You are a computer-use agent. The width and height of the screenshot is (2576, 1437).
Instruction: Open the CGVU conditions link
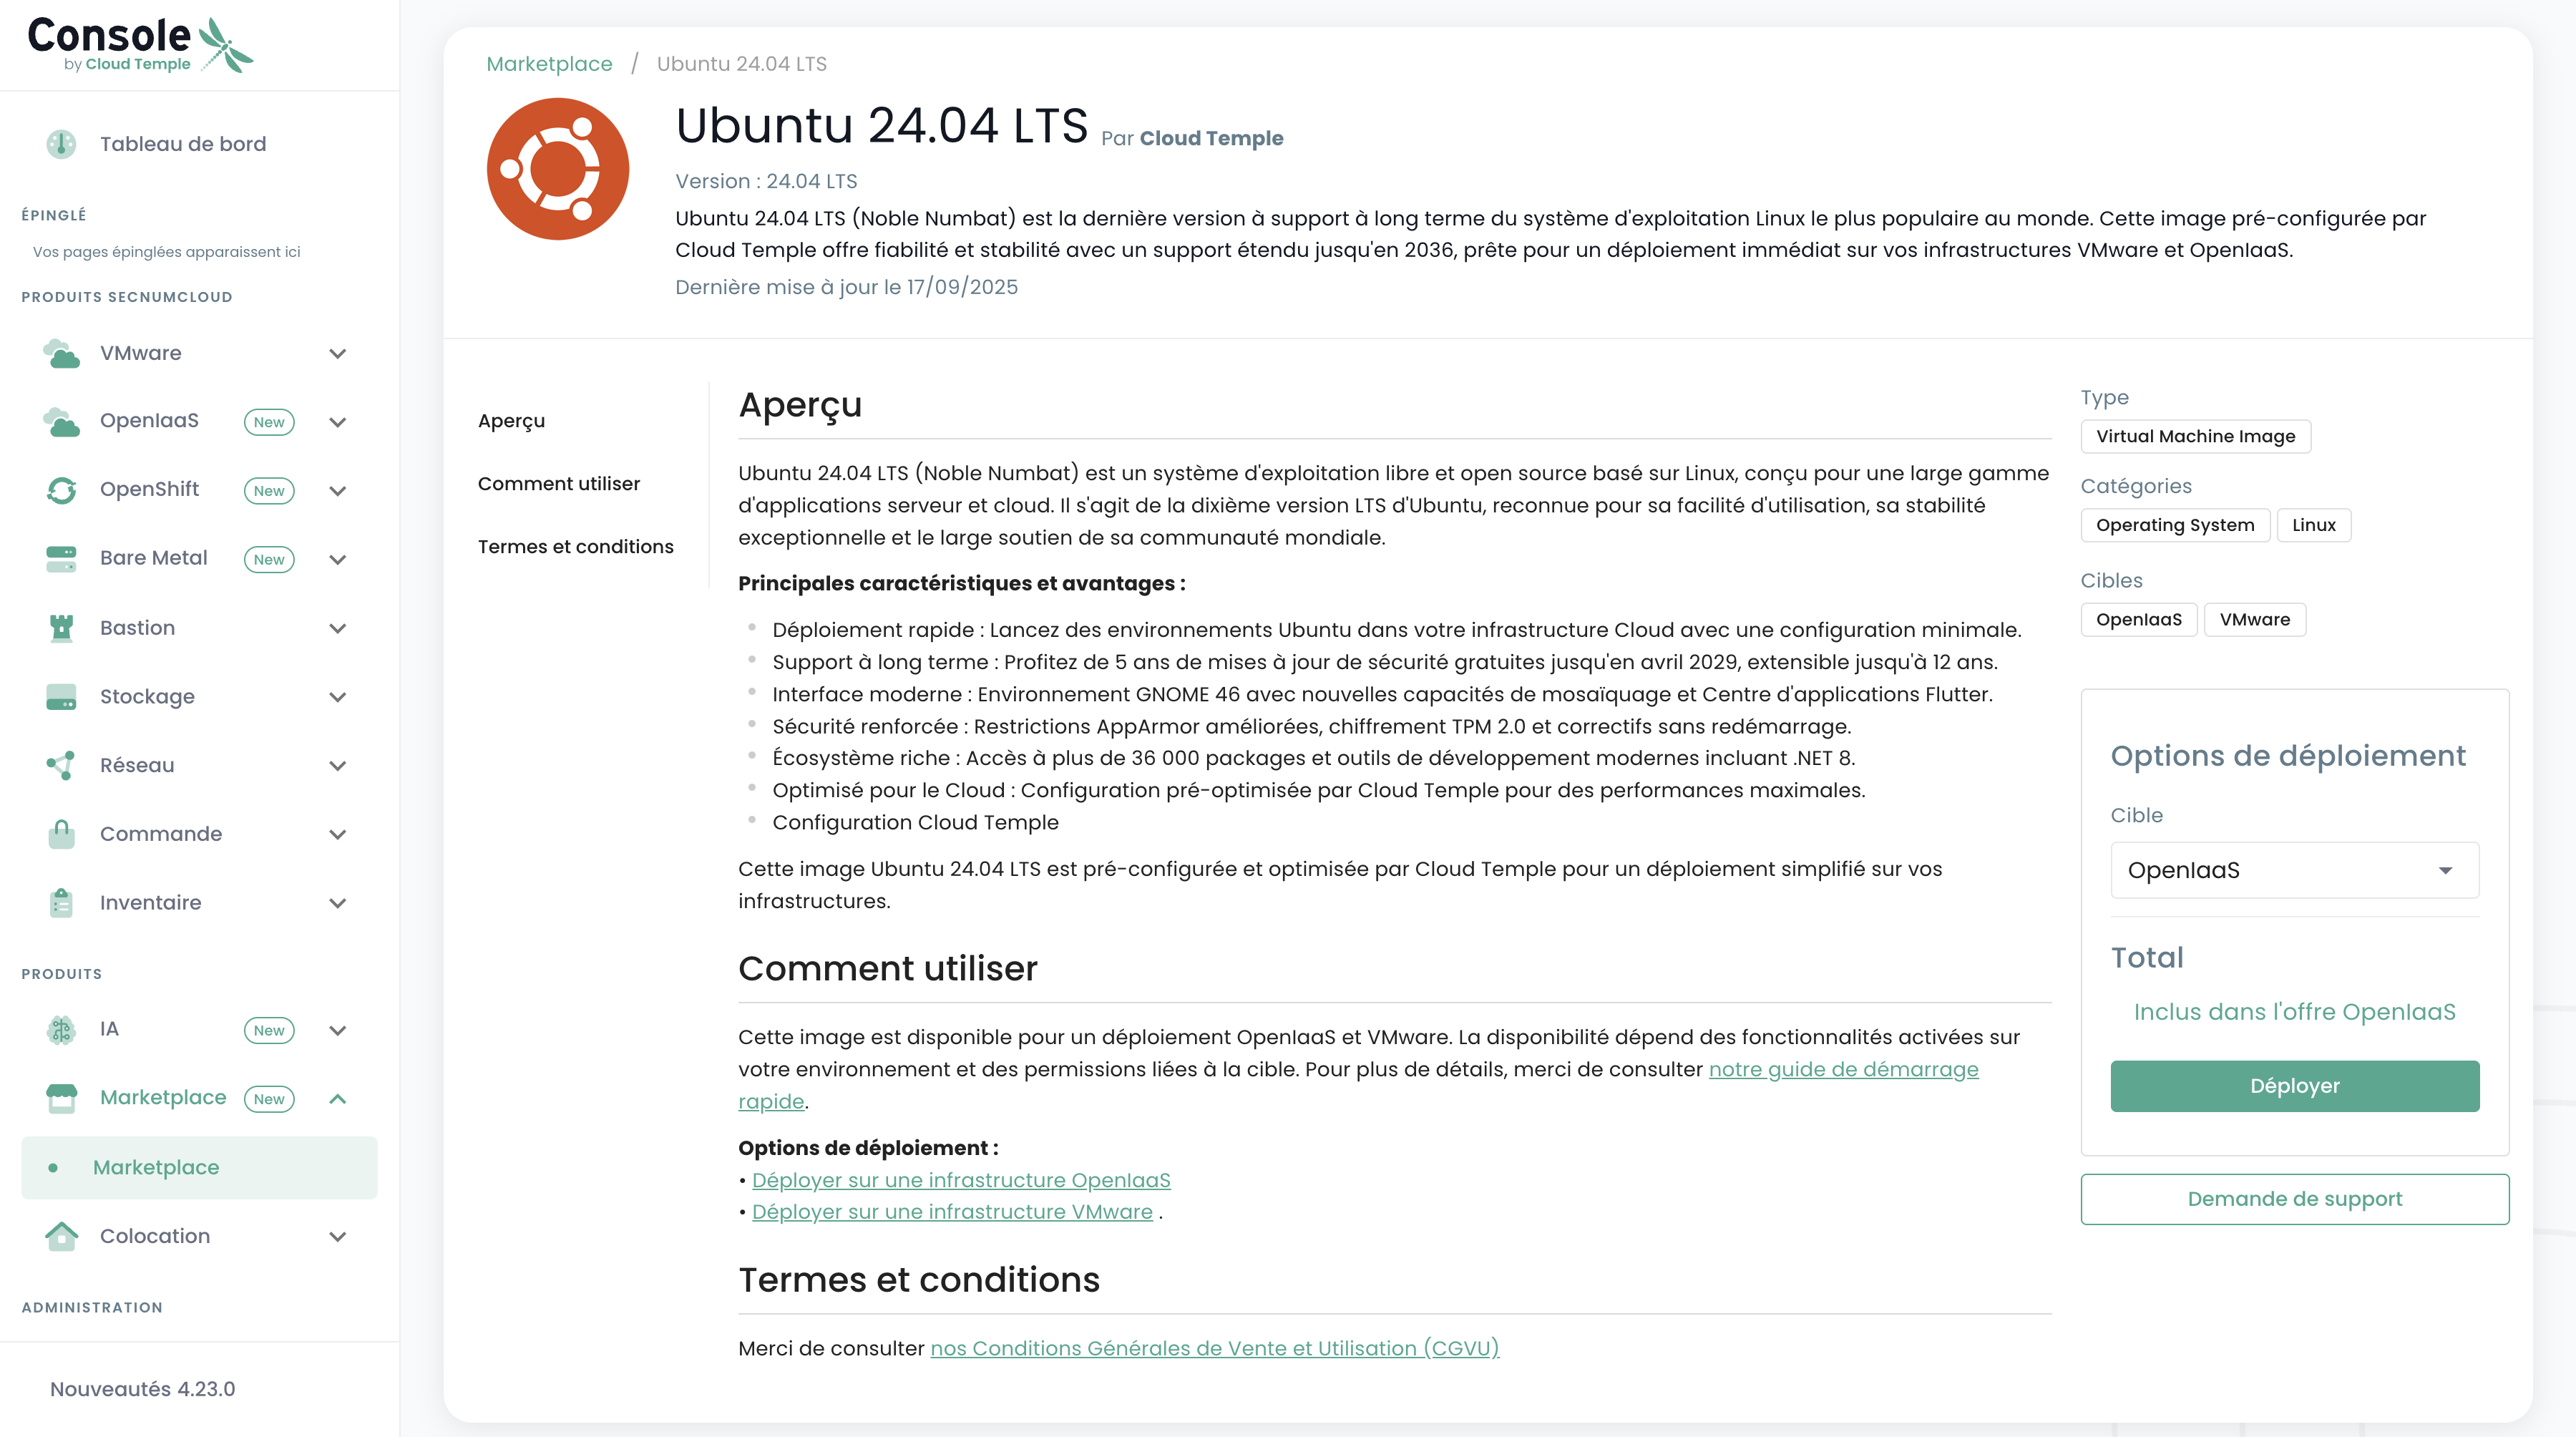1214,1349
